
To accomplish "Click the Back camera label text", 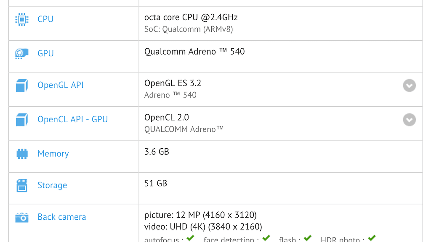I will pos(61,217).
